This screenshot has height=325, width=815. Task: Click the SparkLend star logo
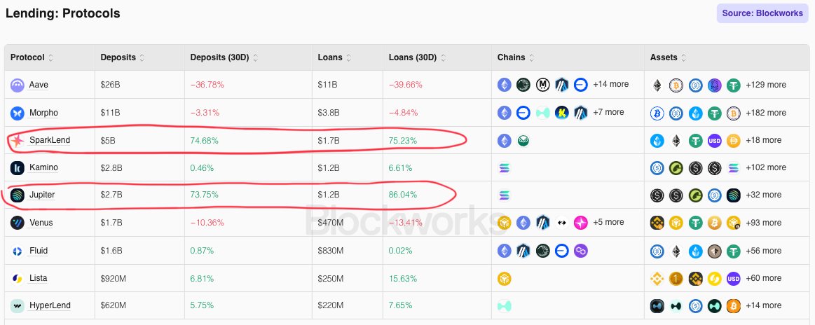18,140
